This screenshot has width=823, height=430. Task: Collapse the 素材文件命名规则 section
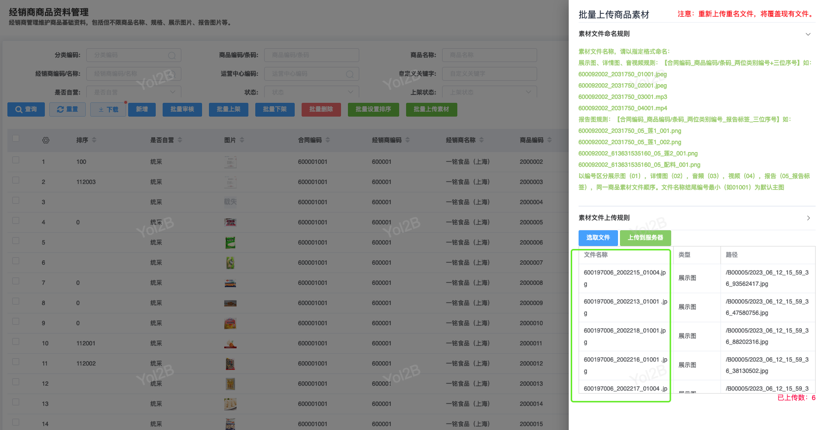pos(808,34)
